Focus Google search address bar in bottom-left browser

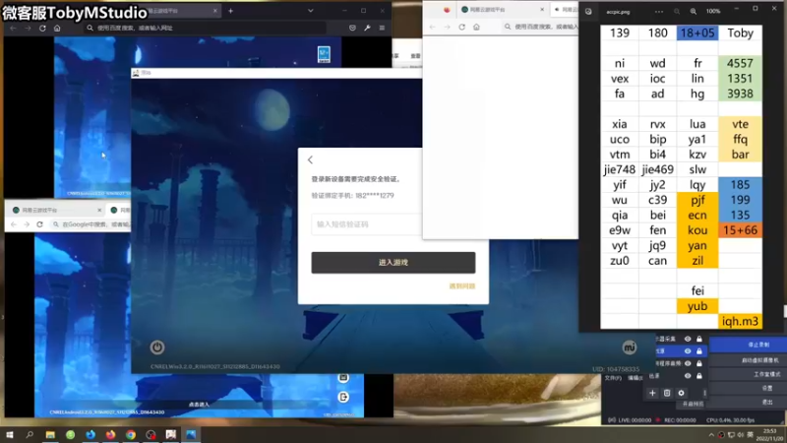click(91, 224)
